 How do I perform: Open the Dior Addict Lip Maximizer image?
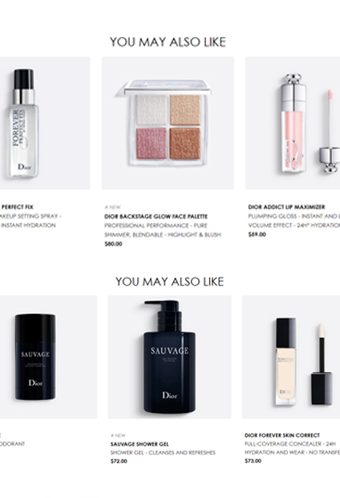click(x=293, y=123)
